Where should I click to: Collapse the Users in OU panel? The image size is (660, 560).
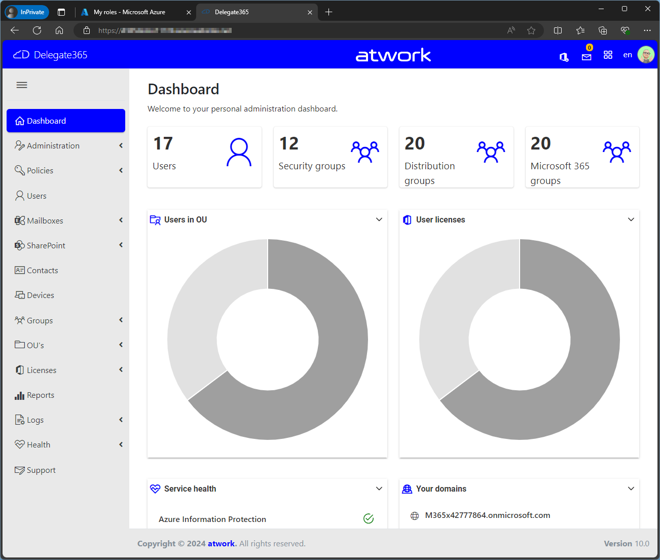(379, 219)
